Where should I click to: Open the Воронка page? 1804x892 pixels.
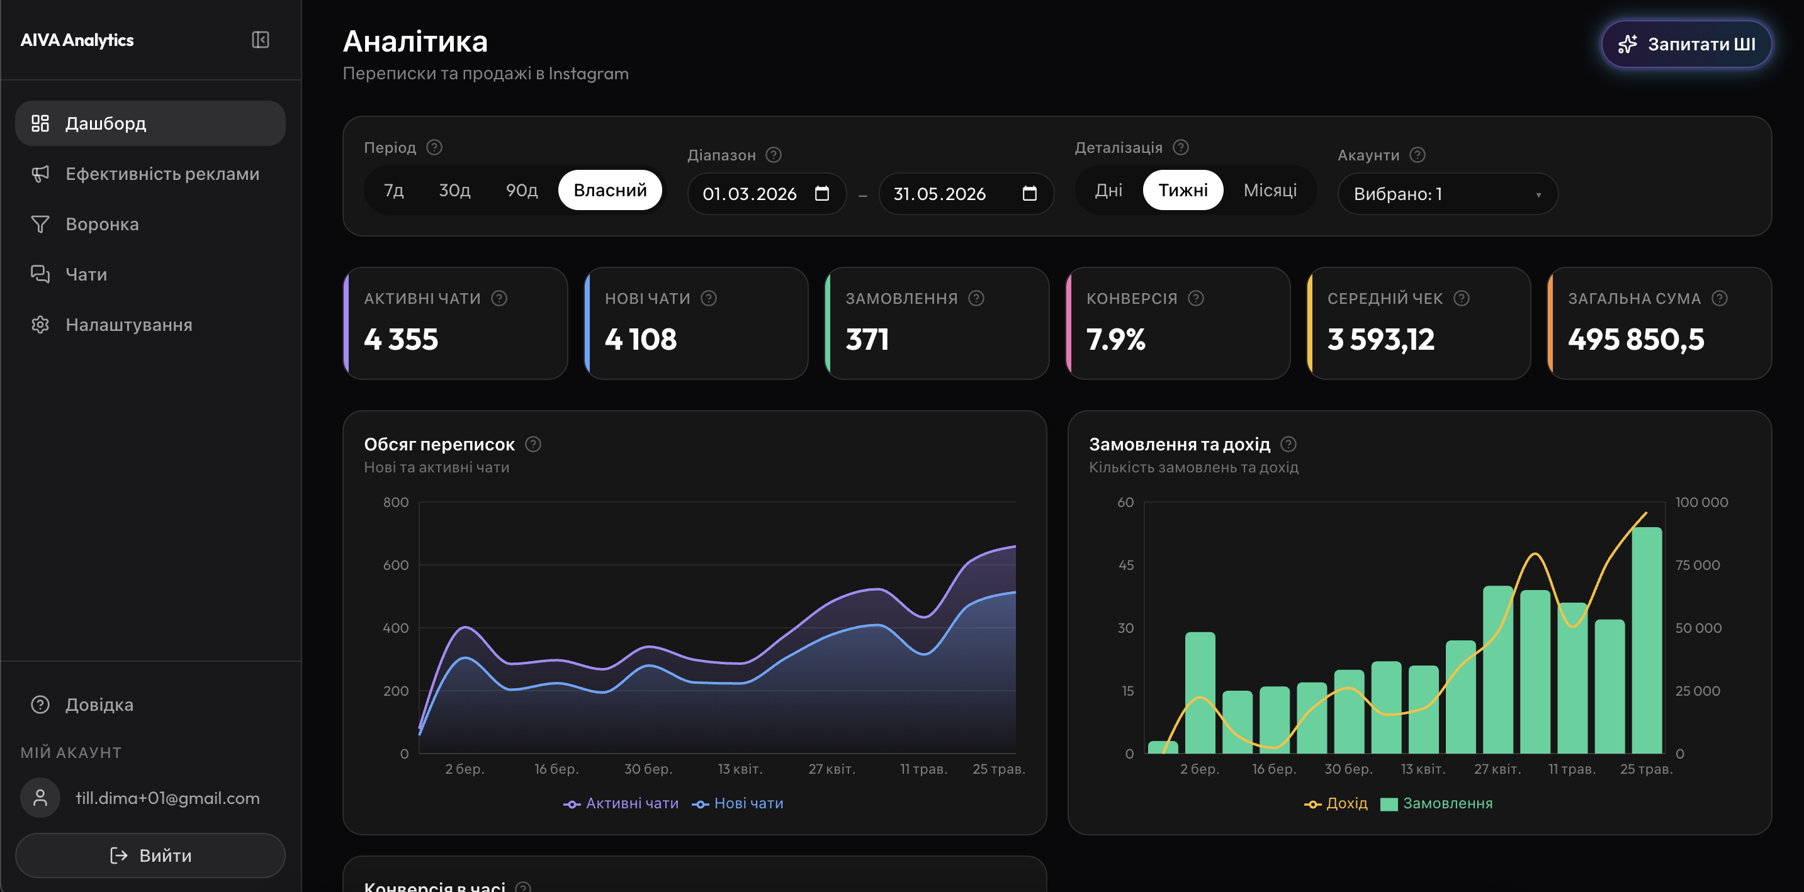[150, 224]
